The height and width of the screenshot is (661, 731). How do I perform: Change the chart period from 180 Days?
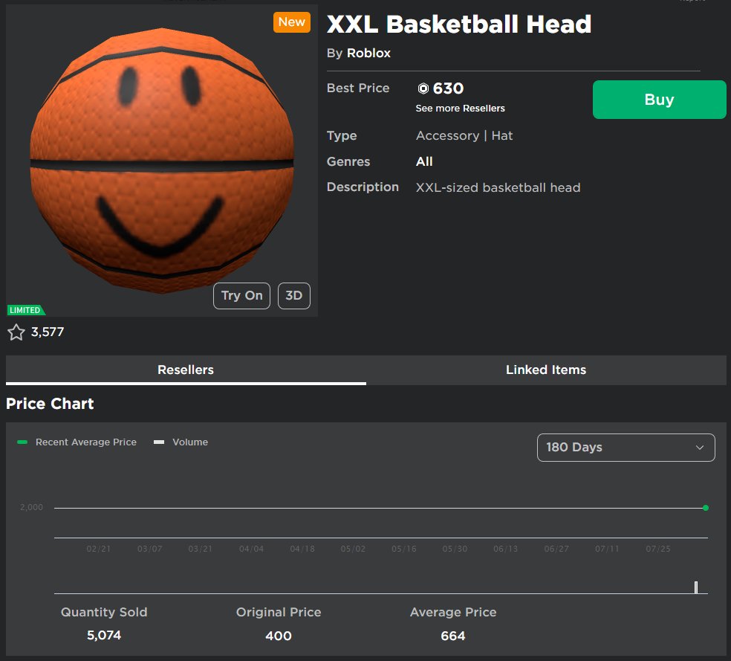626,448
